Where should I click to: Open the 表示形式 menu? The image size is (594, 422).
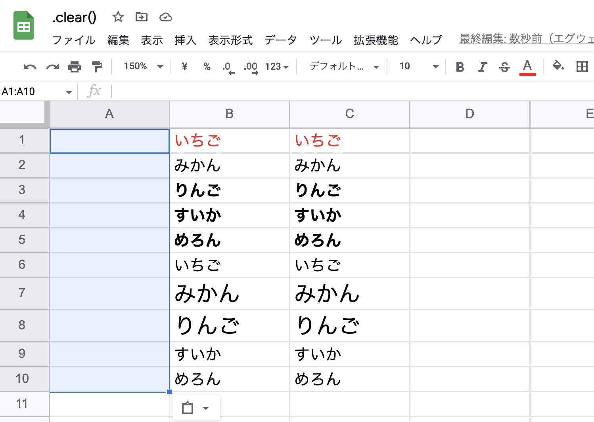230,40
